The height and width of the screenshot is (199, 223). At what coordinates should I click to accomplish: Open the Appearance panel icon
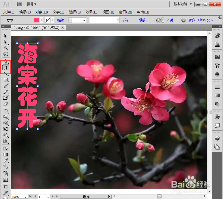click(217, 117)
